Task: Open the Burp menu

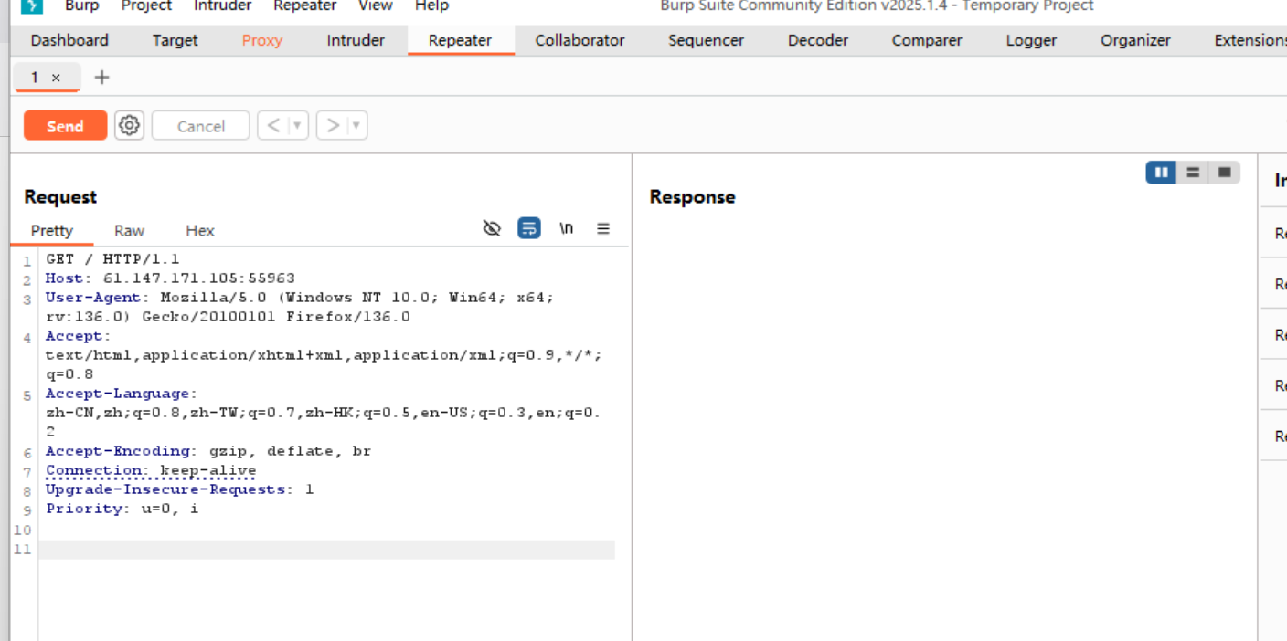Action: coord(82,6)
